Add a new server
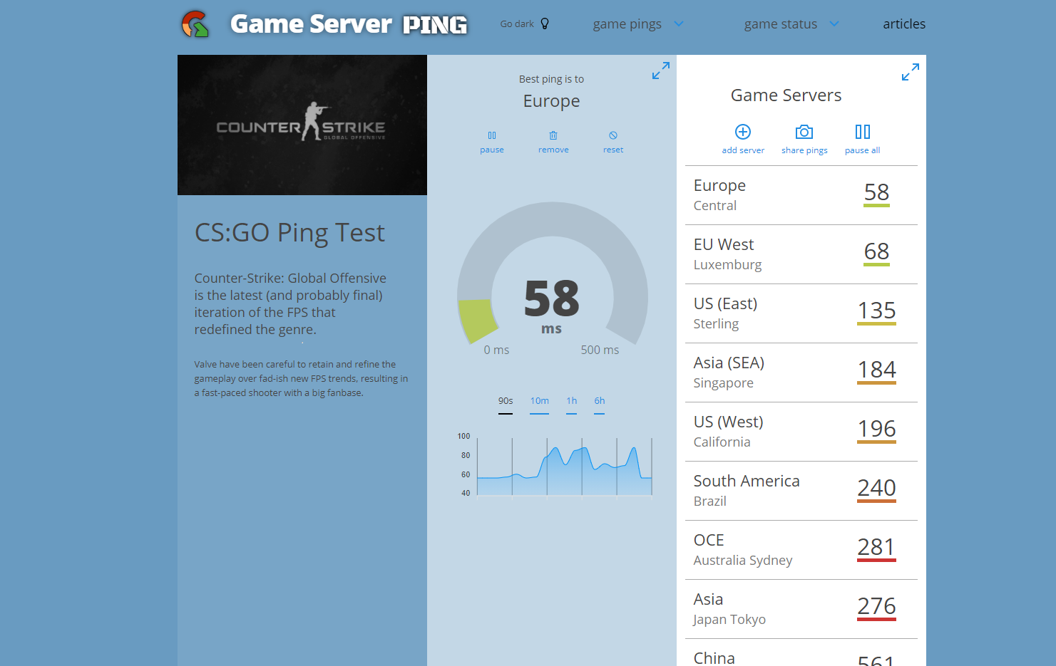The height and width of the screenshot is (666, 1056). pos(743,139)
